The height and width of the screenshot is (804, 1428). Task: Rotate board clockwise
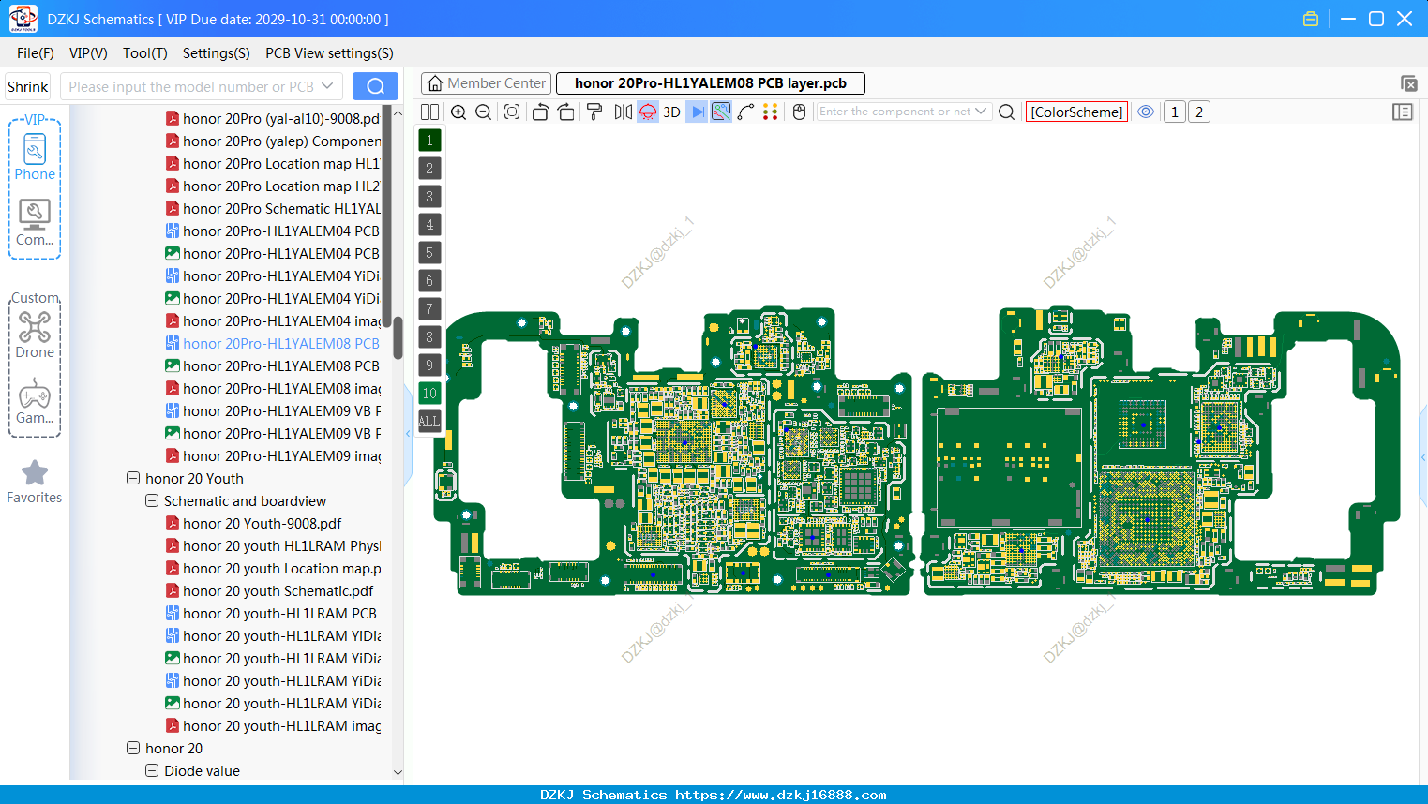[566, 112]
